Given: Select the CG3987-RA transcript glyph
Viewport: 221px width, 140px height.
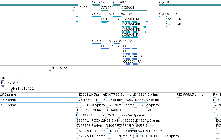Looking at the screenshot, I should 117,17.
